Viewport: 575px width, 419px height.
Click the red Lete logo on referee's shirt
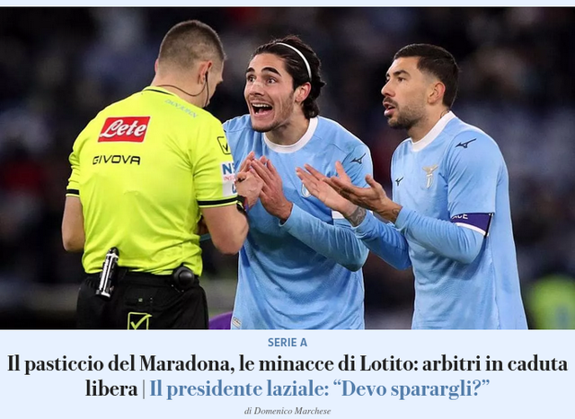tap(124, 129)
